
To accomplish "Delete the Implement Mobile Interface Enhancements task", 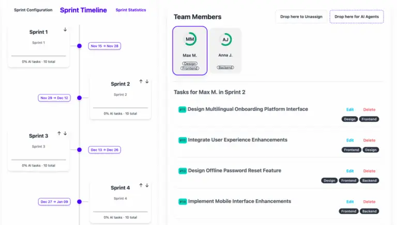I will pyautogui.click(x=369, y=202).
